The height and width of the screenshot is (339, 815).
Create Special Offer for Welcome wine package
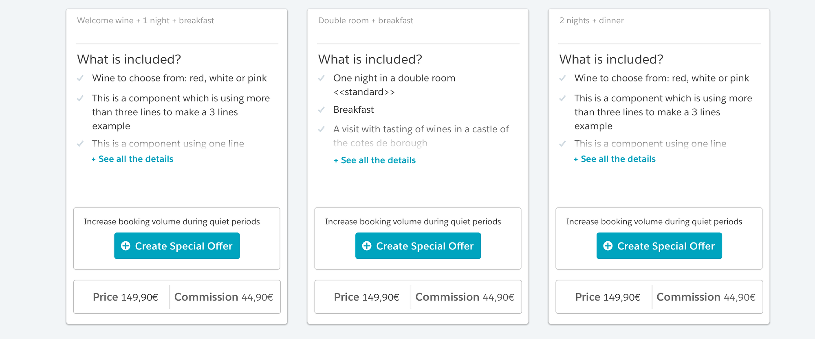point(177,246)
